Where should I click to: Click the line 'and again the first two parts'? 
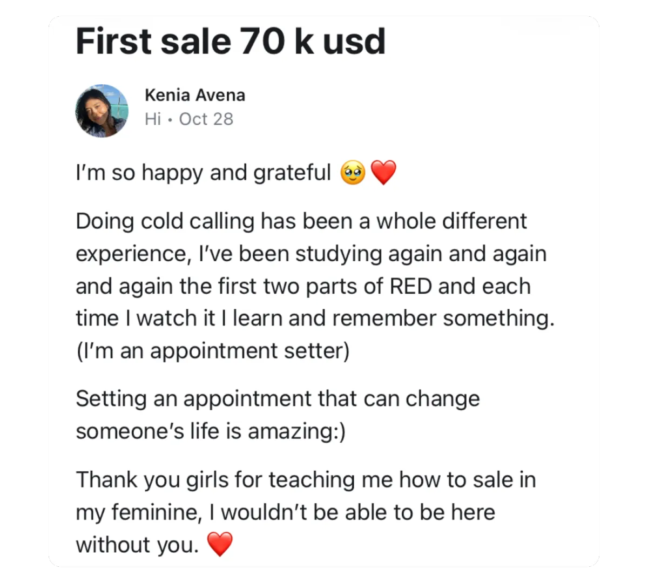click(x=303, y=286)
